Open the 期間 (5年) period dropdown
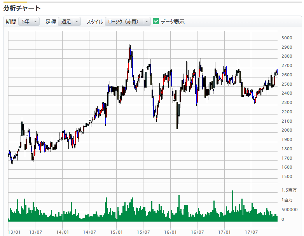Screen dimensions: 304x236 29,22
